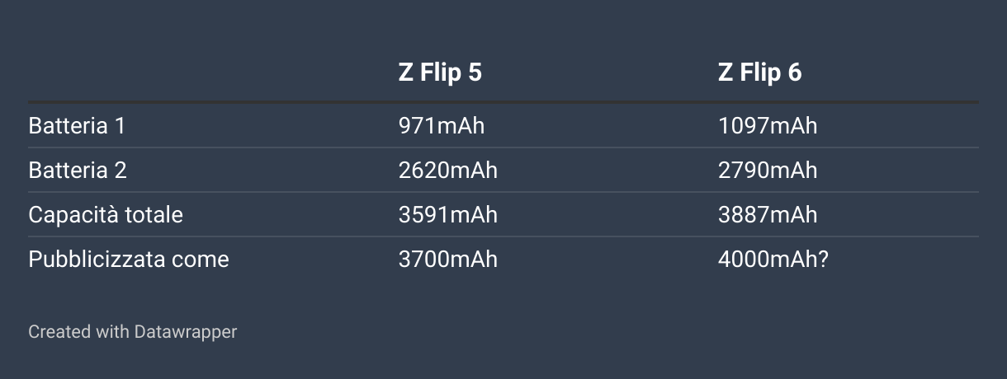Open the Created with Datawrapper link
The image size is (1007, 379).
point(133,332)
